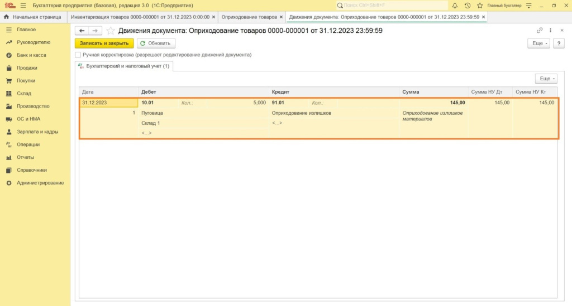
Task: Click the search magnifier icon in title bar
Action: pos(340,6)
